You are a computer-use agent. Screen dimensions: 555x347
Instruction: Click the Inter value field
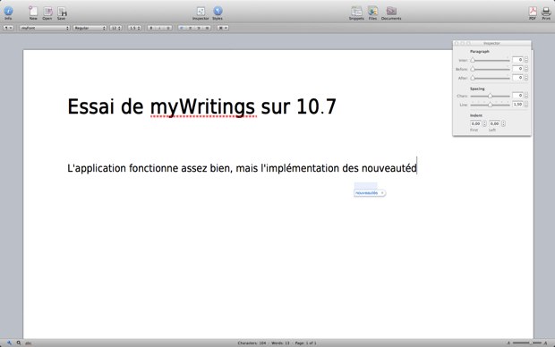pos(517,60)
